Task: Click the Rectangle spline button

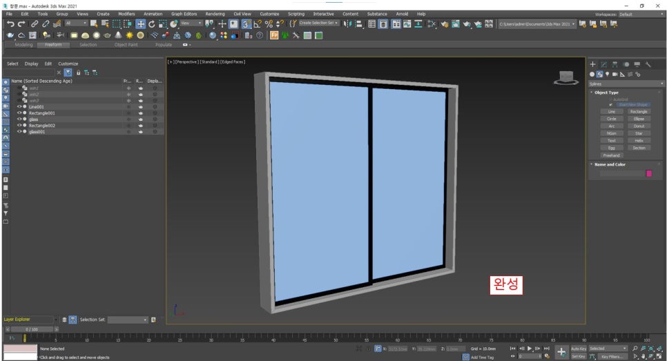Action: (639, 112)
